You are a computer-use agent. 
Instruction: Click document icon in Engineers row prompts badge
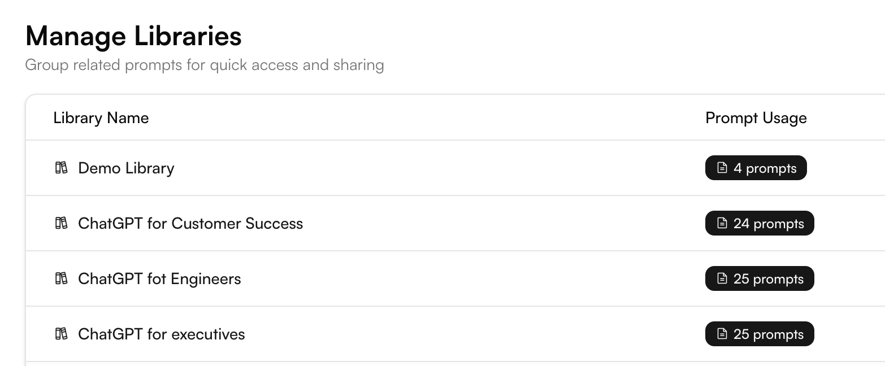pyautogui.click(x=722, y=278)
